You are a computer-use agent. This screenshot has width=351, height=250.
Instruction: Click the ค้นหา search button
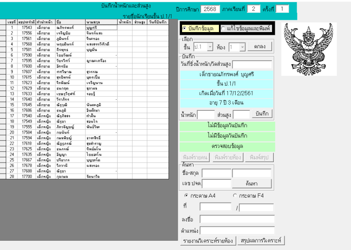click(251, 183)
